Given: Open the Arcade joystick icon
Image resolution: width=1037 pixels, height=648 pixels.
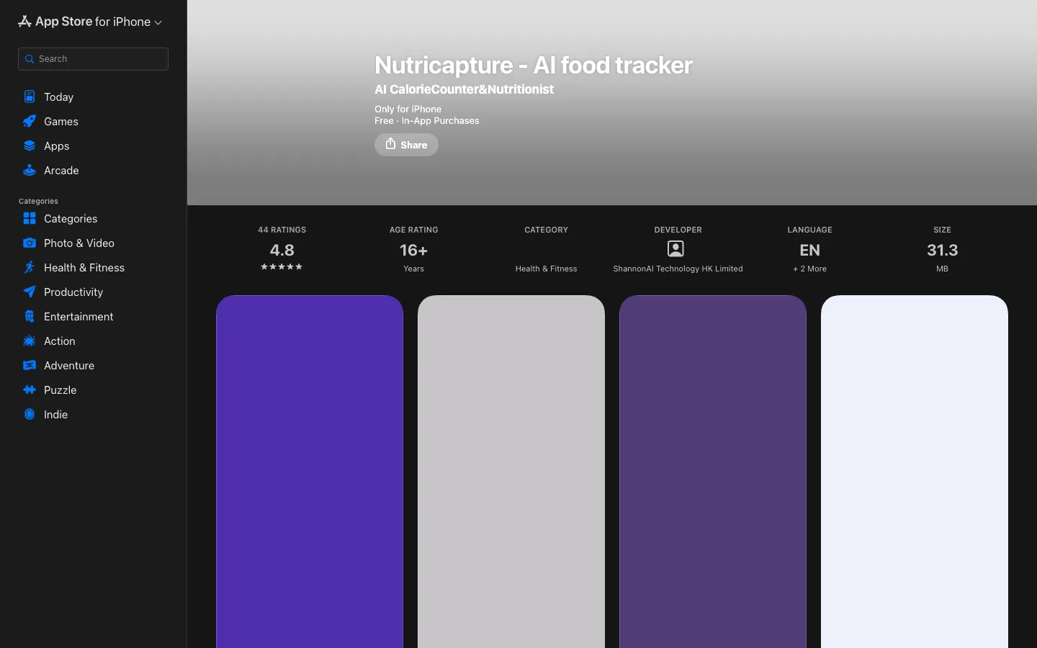Looking at the screenshot, I should pyautogui.click(x=30, y=170).
